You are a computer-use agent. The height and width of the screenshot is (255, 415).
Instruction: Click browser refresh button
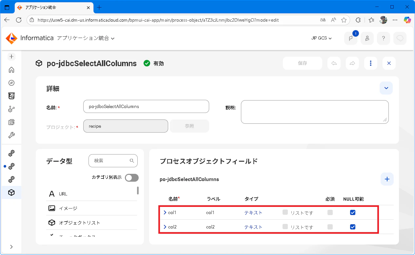pos(19,20)
